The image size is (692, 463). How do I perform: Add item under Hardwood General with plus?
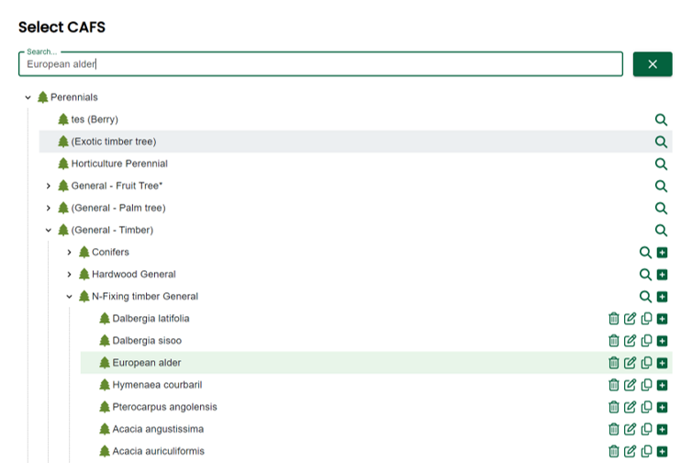662,275
